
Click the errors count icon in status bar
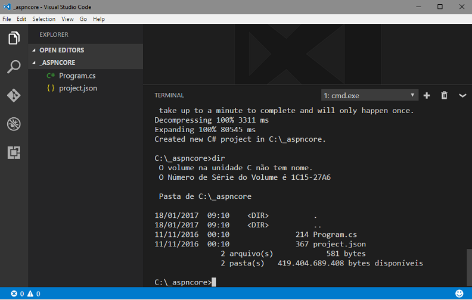pos(14,293)
